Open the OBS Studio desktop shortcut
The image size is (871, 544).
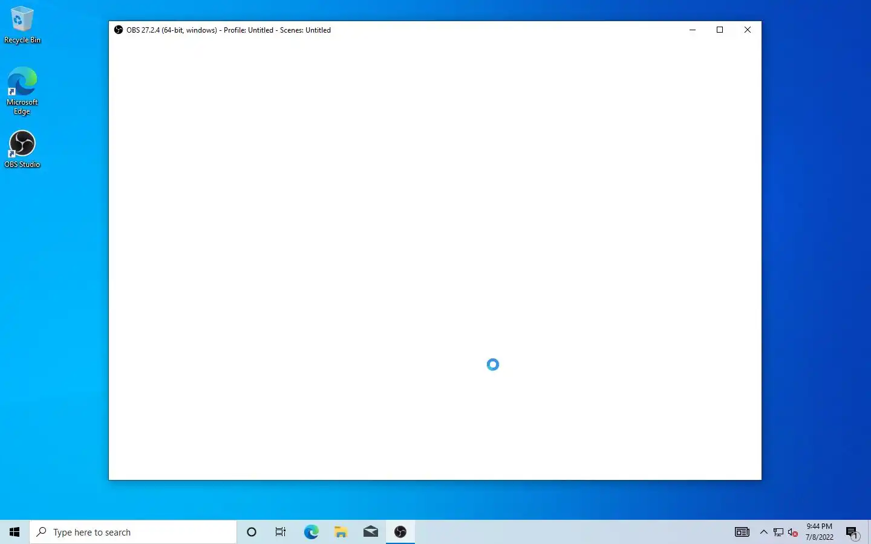point(22,149)
